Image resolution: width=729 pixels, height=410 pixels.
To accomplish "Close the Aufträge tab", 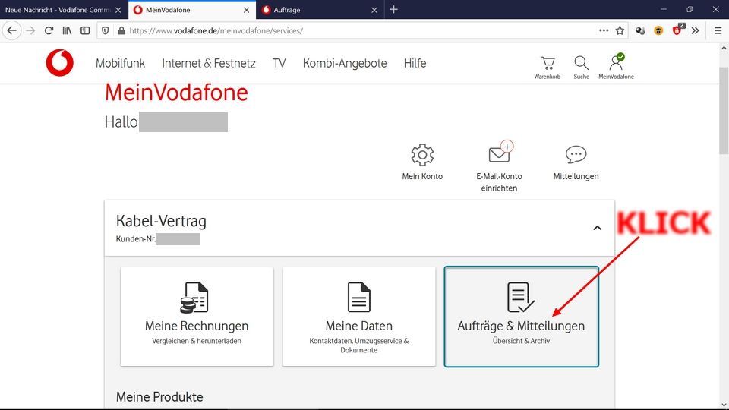I will click(374, 10).
